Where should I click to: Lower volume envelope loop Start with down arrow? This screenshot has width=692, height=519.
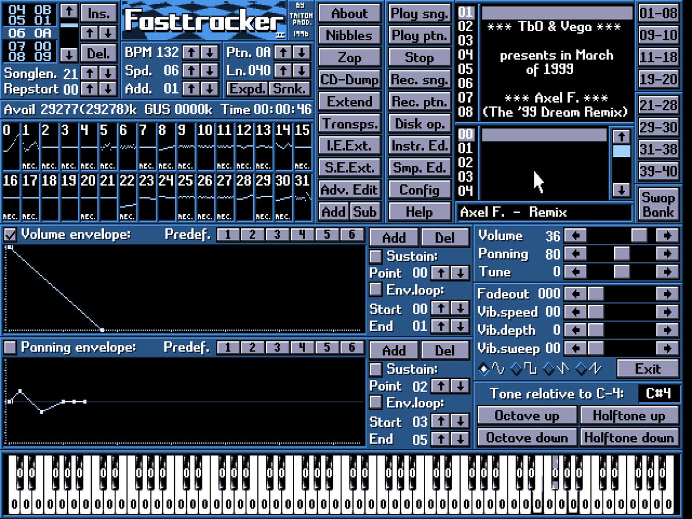point(460,309)
